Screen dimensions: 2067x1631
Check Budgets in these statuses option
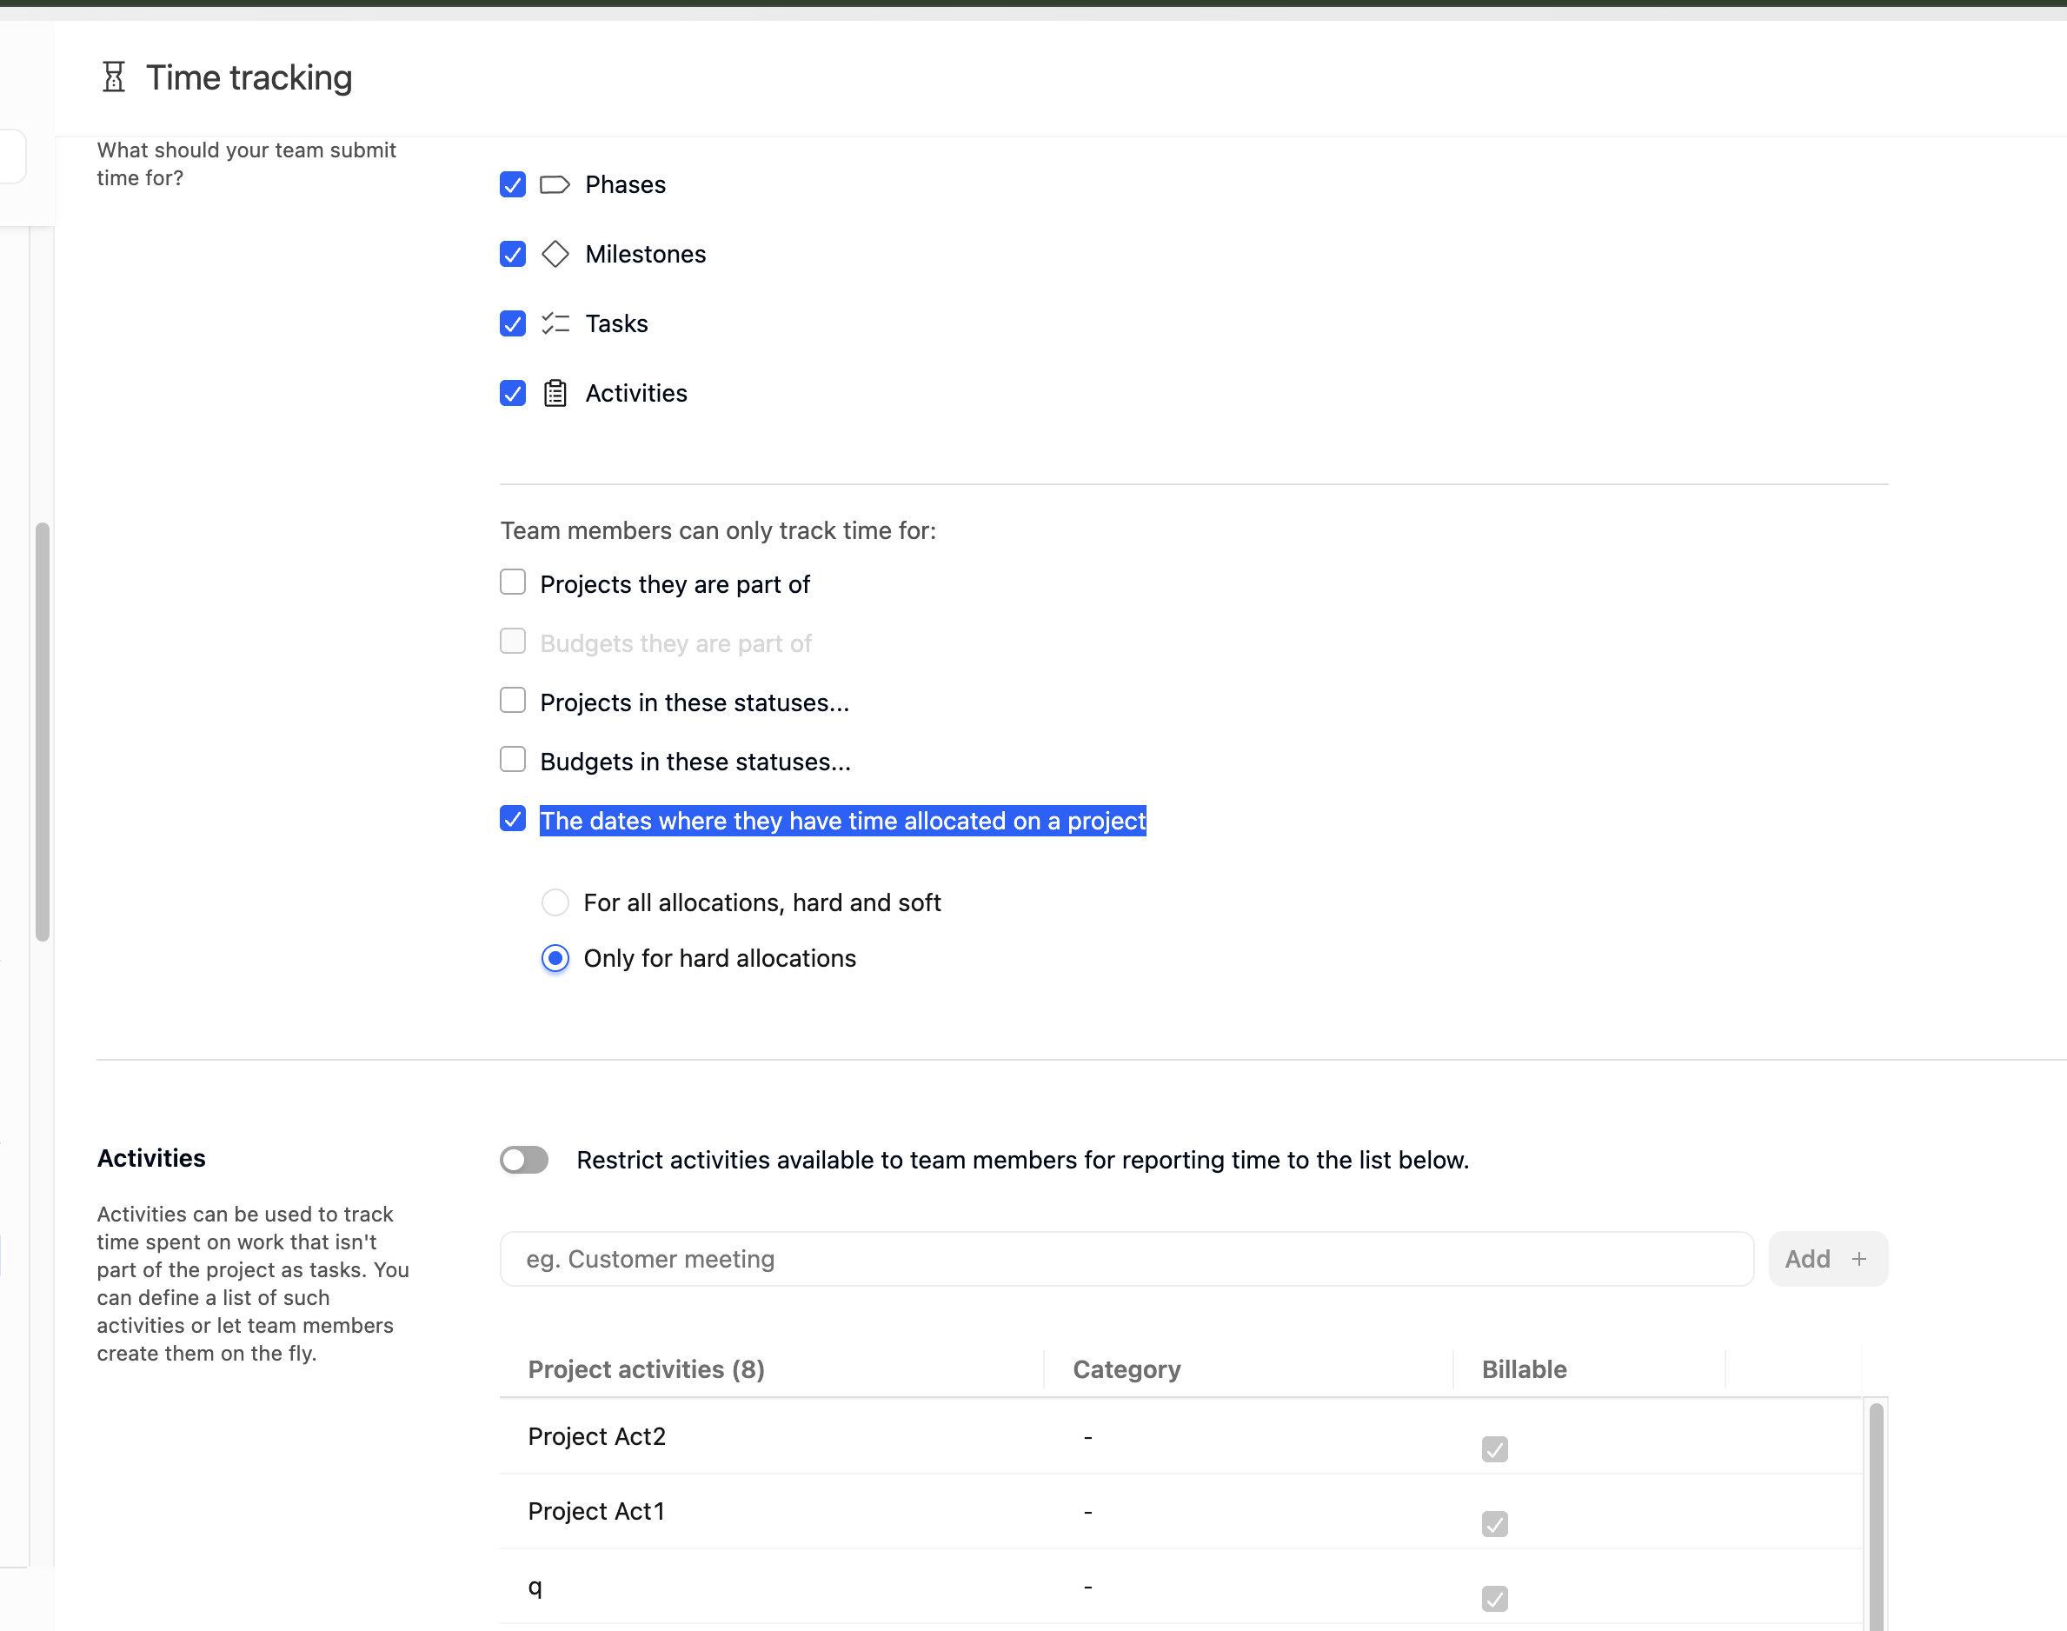513,760
